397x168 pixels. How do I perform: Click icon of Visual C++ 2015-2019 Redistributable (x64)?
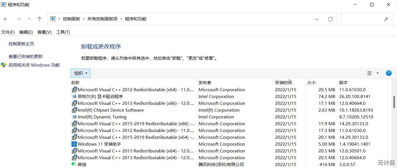74,137
